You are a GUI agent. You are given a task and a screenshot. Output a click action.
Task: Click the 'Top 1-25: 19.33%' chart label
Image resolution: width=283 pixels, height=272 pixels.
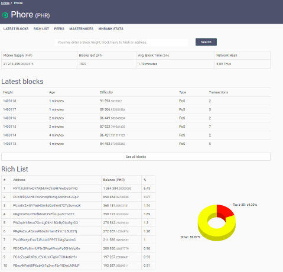tap(245, 205)
